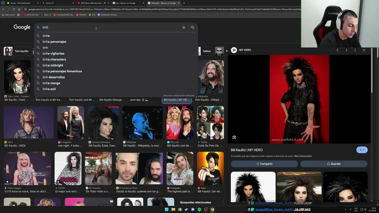Click Denunciar predicciones ofensivas link
Screen dimensions: 379x213
coord(179,96)
